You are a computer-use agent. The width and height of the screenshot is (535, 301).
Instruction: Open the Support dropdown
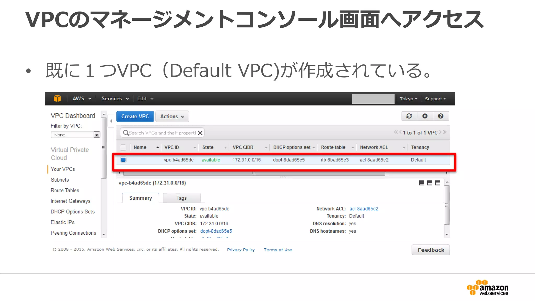point(435,99)
